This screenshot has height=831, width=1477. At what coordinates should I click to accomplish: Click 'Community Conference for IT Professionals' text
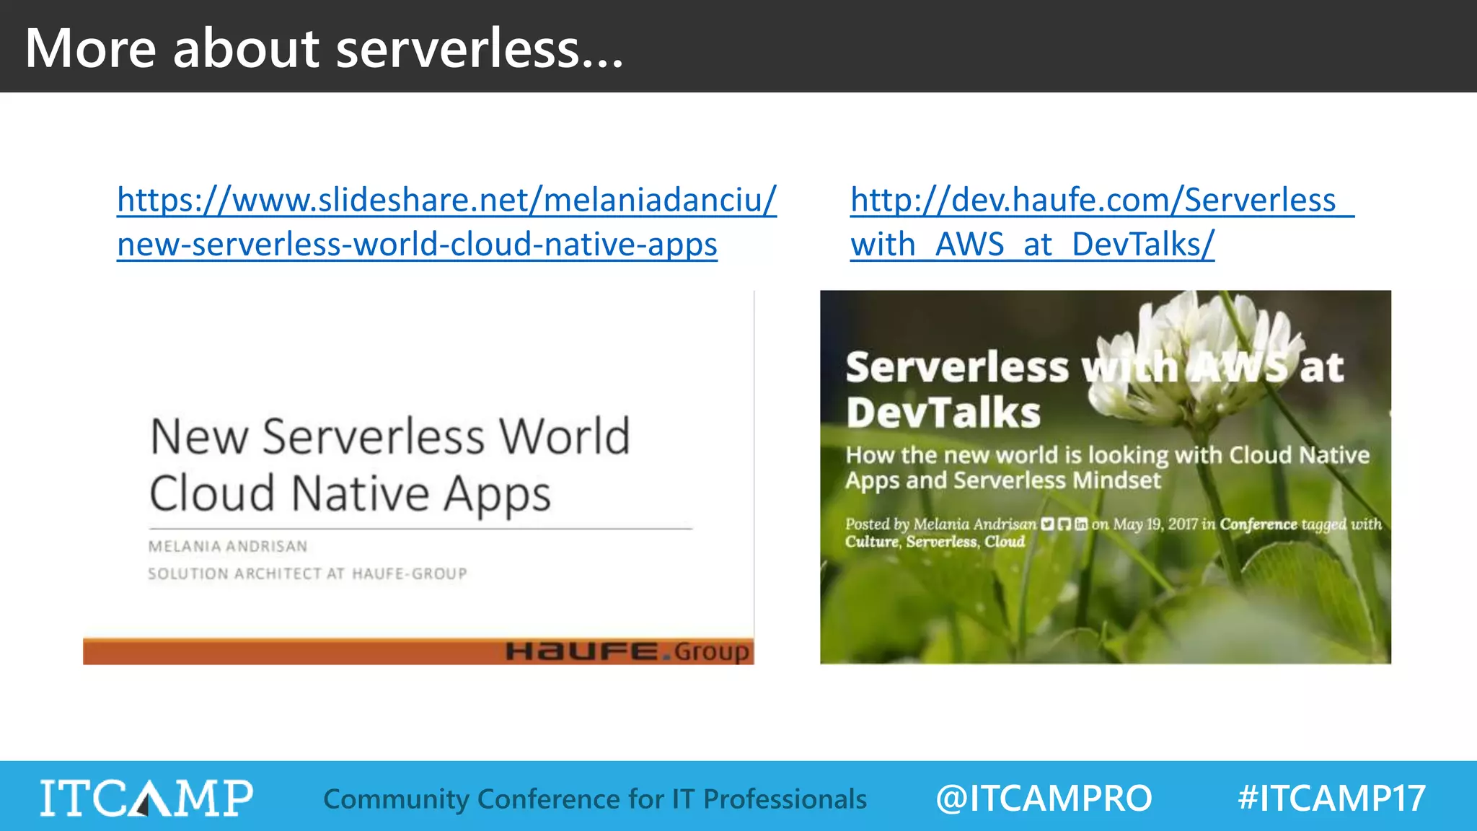(x=595, y=799)
